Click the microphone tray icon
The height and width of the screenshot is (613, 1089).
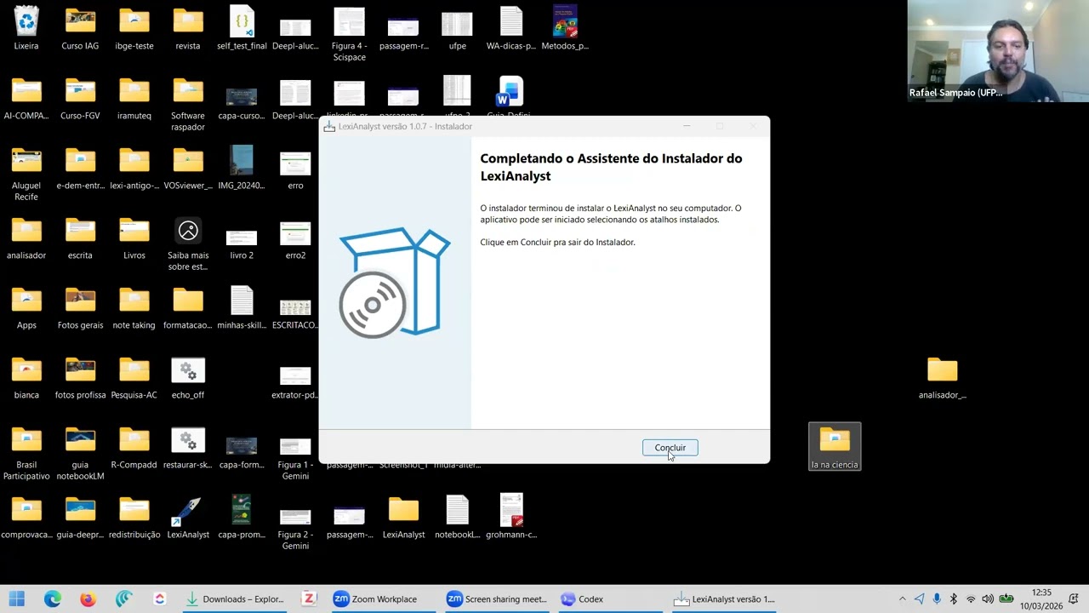937,599
